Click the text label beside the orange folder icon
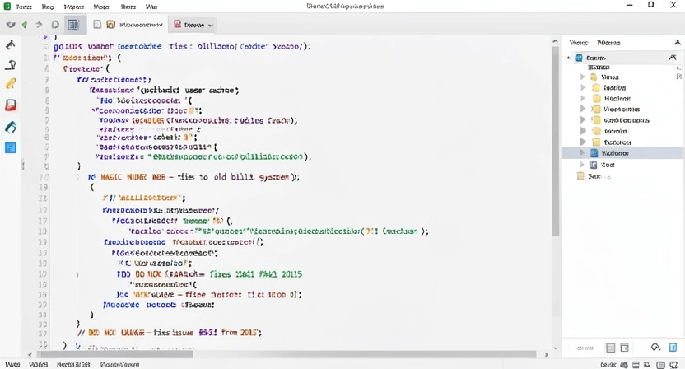The height and width of the screenshot is (369, 685). [x=141, y=25]
